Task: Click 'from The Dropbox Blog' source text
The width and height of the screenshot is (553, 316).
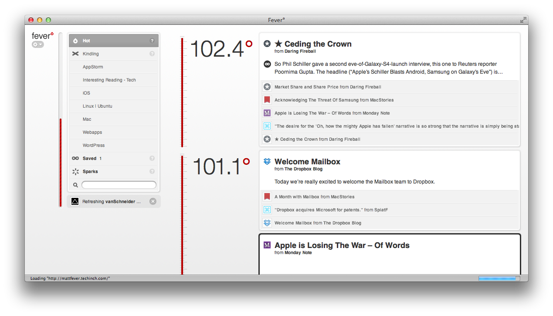Action: tap(299, 169)
